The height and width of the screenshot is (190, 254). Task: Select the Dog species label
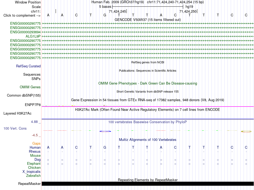coord(37,160)
